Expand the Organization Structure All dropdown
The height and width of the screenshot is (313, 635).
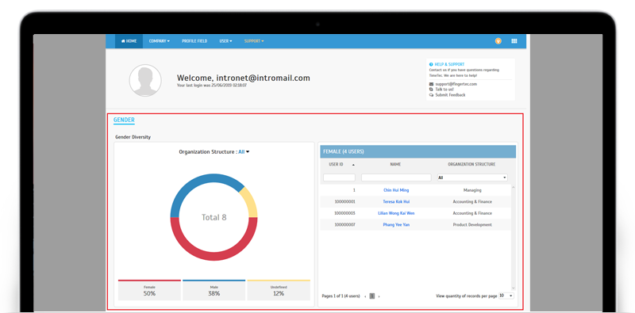point(244,152)
